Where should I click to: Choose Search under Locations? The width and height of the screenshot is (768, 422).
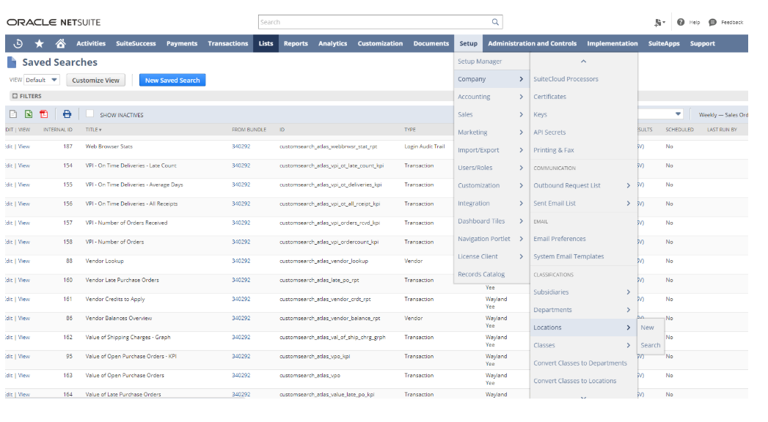point(651,345)
